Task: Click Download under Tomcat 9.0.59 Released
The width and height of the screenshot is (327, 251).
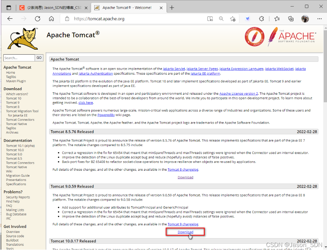Action: pos(185,232)
